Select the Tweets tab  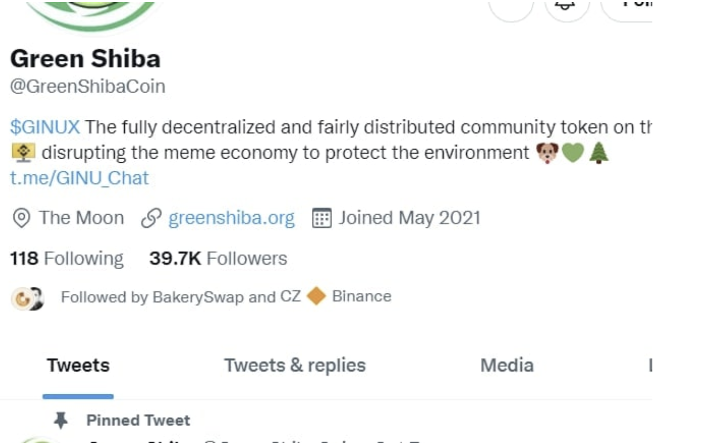pyautogui.click(x=78, y=365)
